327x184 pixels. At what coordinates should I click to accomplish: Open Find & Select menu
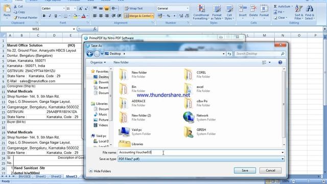pos(310,12)
